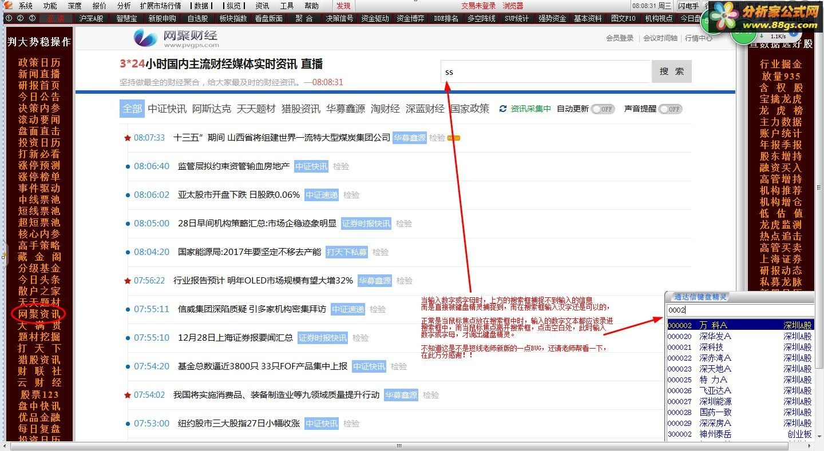Image resolution: width=824 pixels, height=451 pixels.
Task: Open 高管增持 in the right sidebar
Action: coord(781,179)
